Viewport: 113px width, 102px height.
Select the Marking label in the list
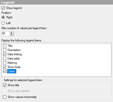12,63
